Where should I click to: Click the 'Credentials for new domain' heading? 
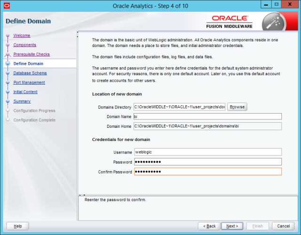pos(121,140)
